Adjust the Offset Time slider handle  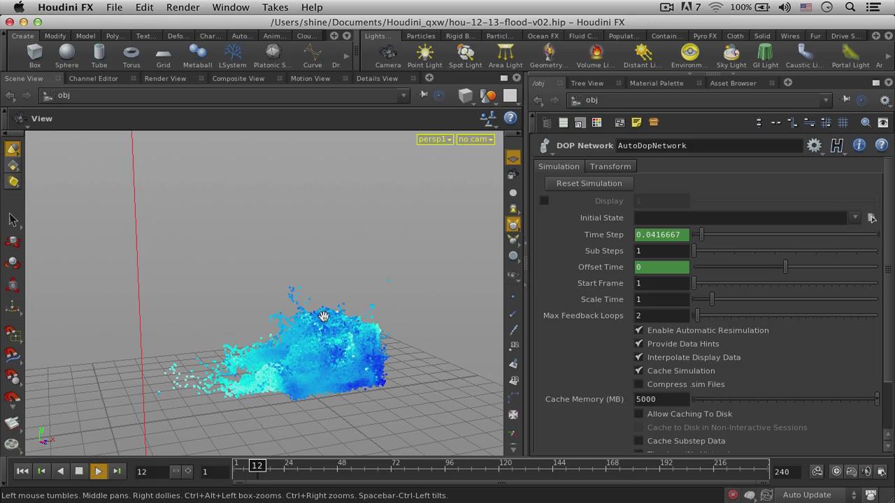[785, 267]
